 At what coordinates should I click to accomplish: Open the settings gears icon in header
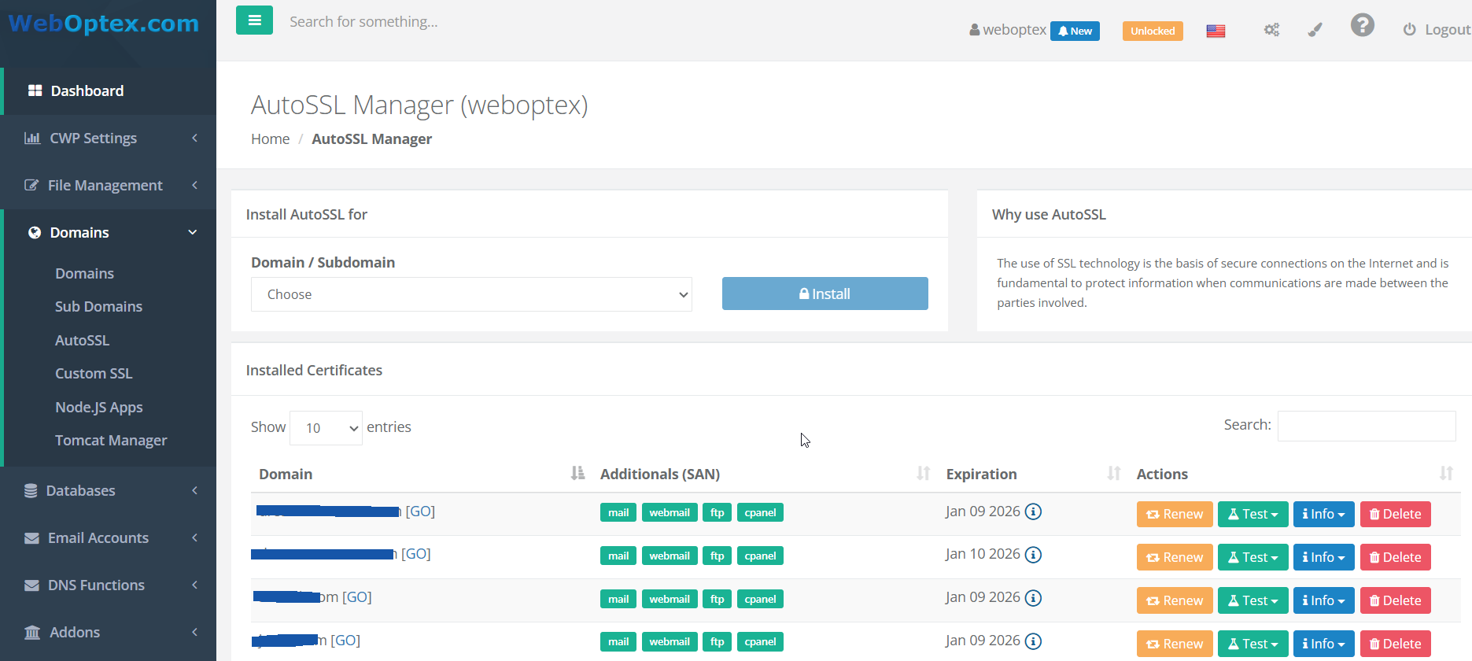point(1271,30)
